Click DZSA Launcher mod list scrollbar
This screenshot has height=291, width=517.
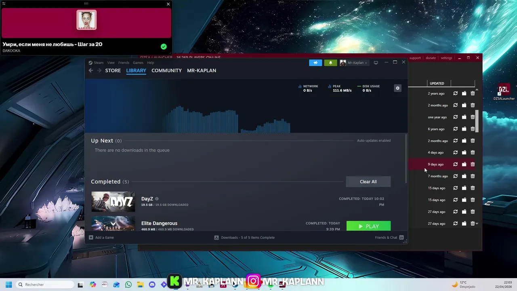point(477,121)
